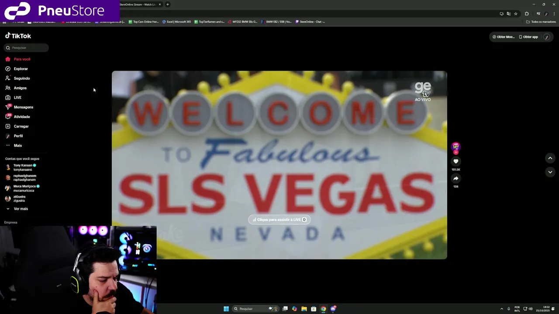Open TopTierRamen bookmark
Image resolution: width=559 pixels, height=314 pixels.
click(x=209, y=22)
